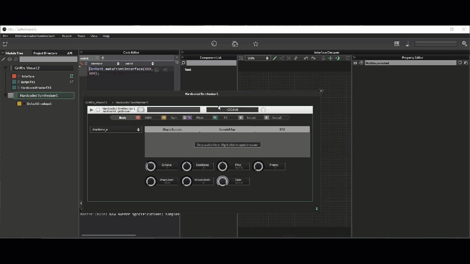Click the Octave knob
This screenshot has height=264, width=470.
click(x=151, y=166)
